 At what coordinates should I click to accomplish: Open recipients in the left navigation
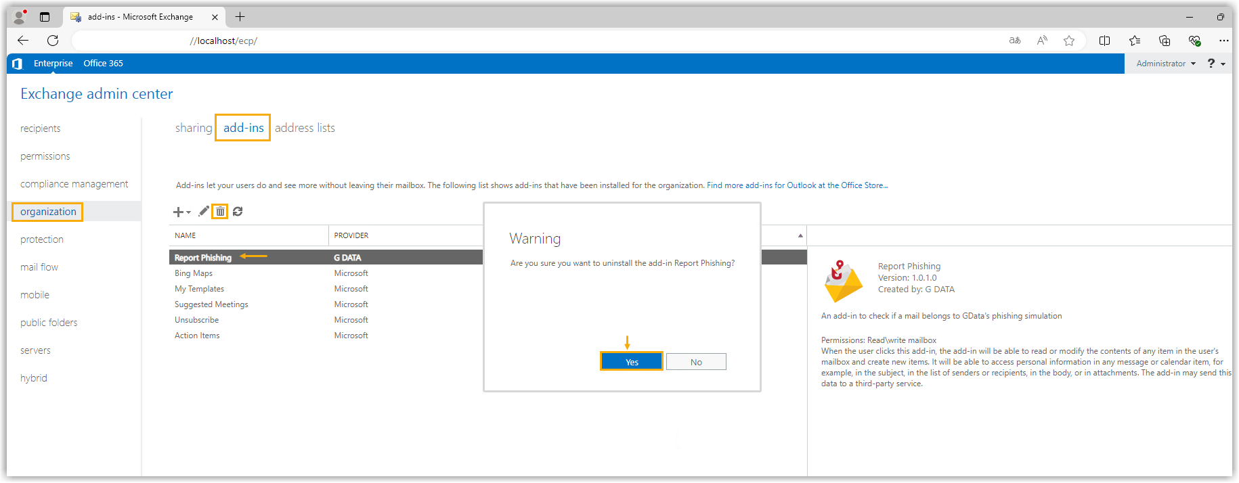tap(41, 129)
